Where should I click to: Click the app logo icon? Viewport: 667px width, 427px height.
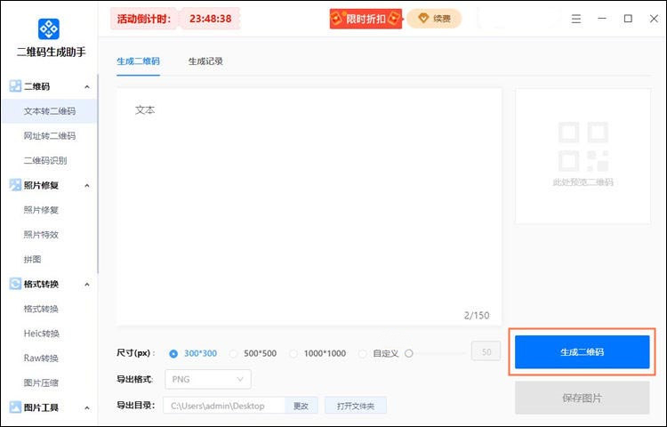click(49, 29)
